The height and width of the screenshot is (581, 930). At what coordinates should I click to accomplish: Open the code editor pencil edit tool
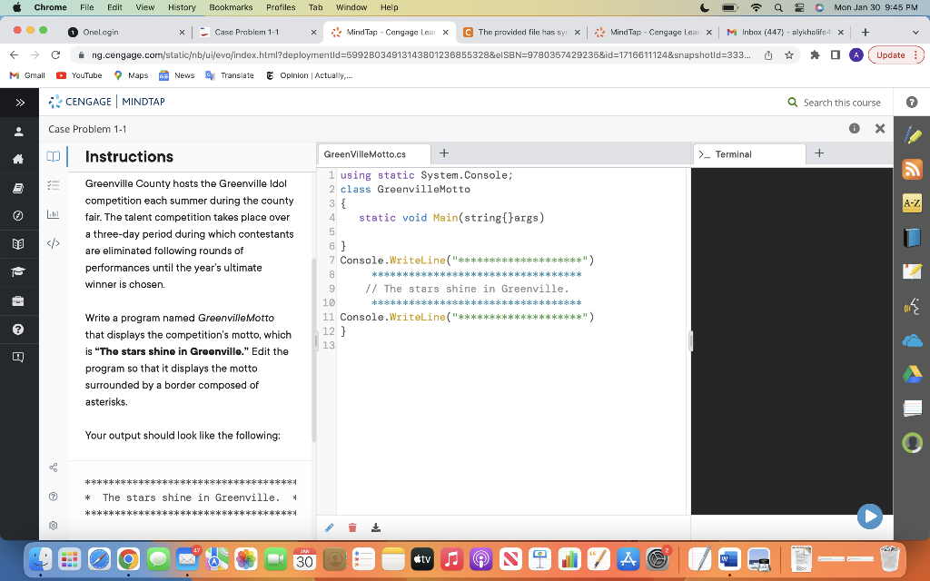coord(329,527)
